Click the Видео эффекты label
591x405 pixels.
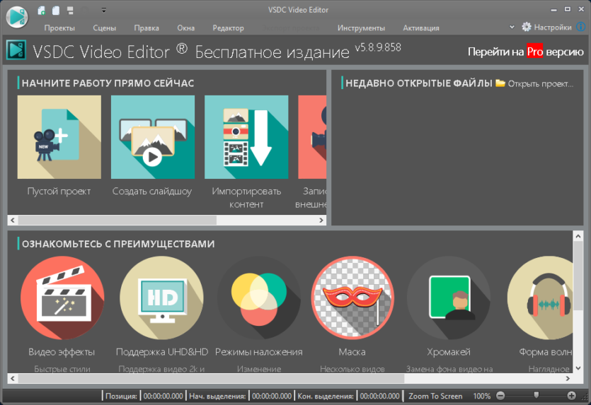[62, 352]
